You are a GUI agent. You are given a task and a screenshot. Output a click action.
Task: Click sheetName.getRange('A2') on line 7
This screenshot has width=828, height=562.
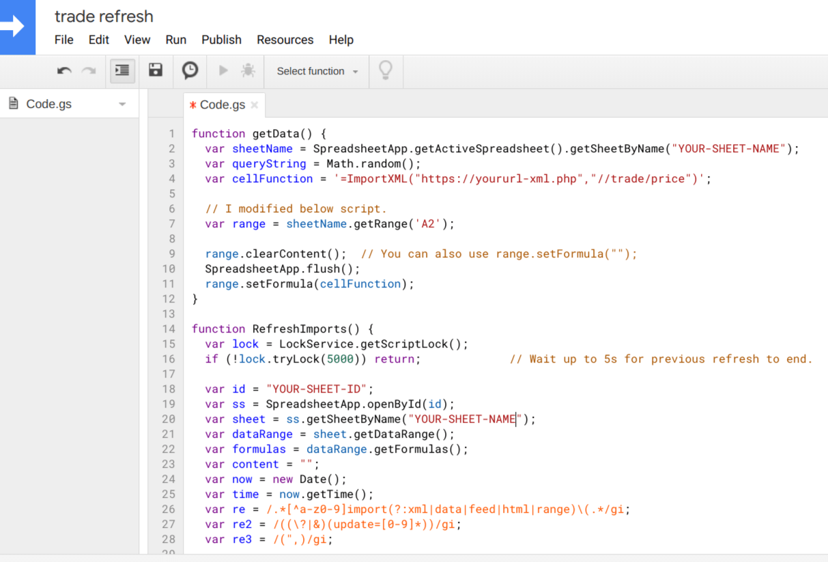[x=367, y=224]
